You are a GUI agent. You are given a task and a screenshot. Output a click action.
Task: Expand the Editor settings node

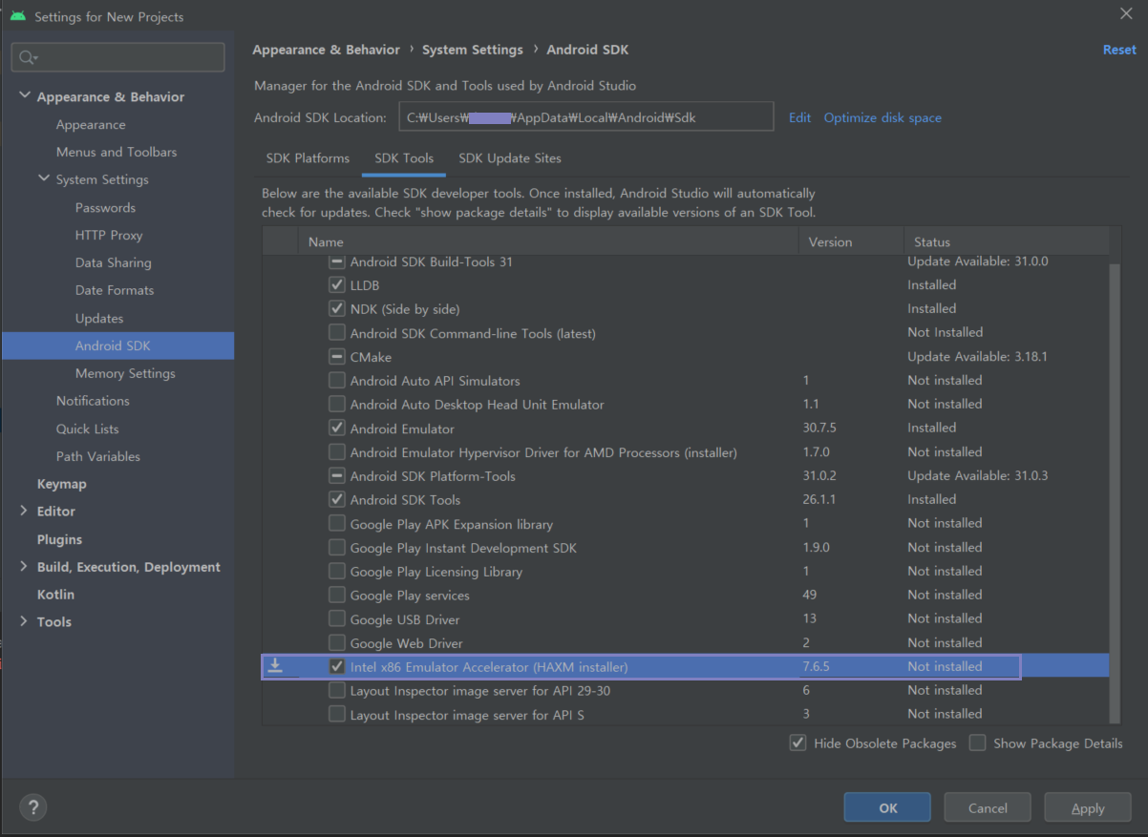pos(24,511)
